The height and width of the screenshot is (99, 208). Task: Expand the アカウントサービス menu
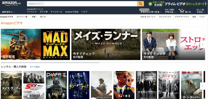[151, 12]
